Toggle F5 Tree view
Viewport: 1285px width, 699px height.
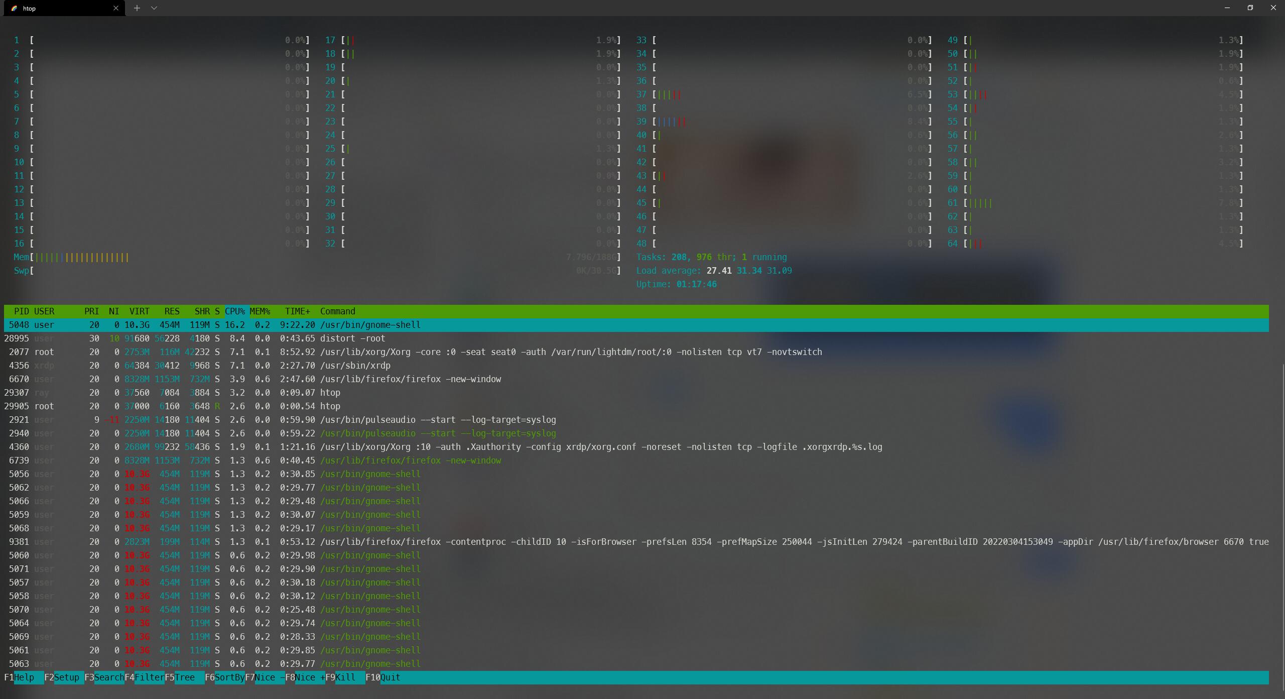coord(184,677)
